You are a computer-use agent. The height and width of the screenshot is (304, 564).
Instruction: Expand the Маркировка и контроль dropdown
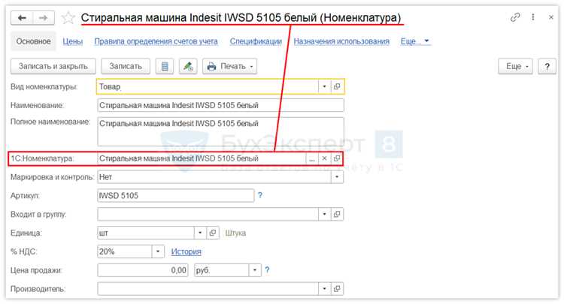click(x=337, y=177)
